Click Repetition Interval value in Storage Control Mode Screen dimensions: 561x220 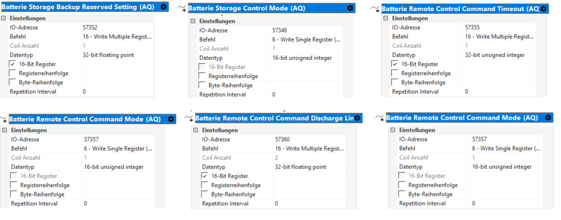pos(306,95)
